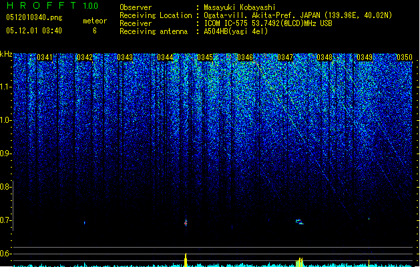Click the date stamp 05.12.01 03:40
Viewport: 420px width, 267px height.
pyautogui.click(x=34, y=31)
